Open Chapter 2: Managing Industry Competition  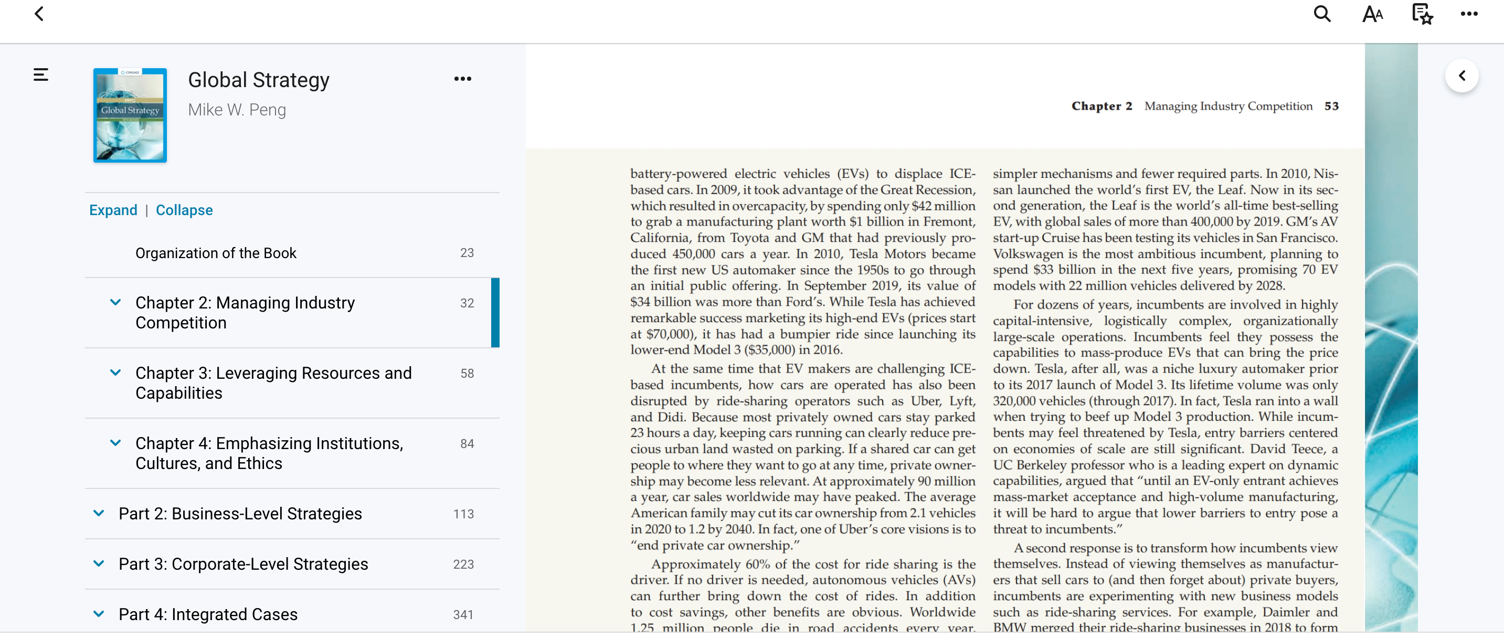point(245,313)
